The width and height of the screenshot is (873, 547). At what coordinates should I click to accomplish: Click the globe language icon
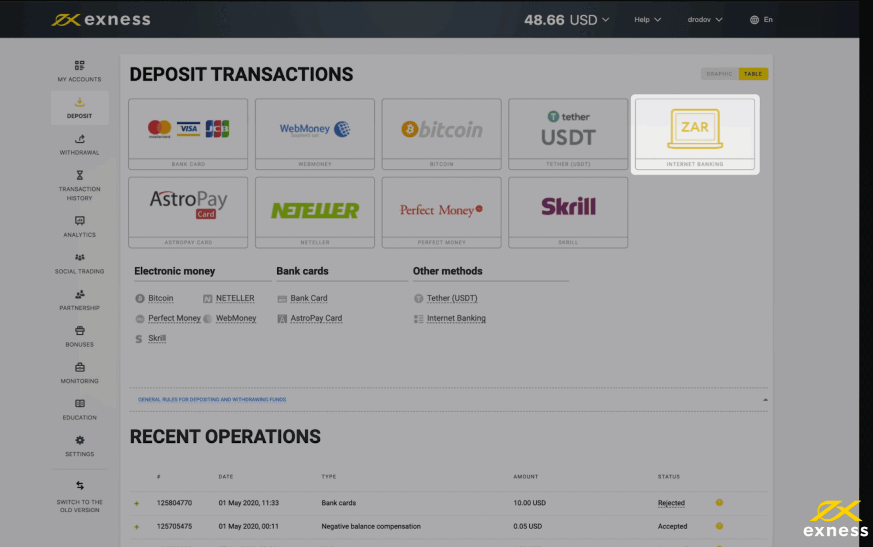[755, 20]
